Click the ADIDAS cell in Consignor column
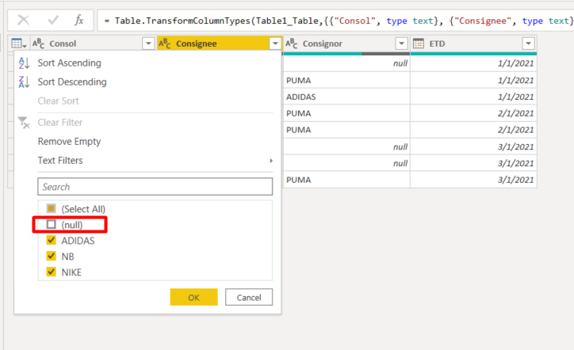 [x=346, y=97]
